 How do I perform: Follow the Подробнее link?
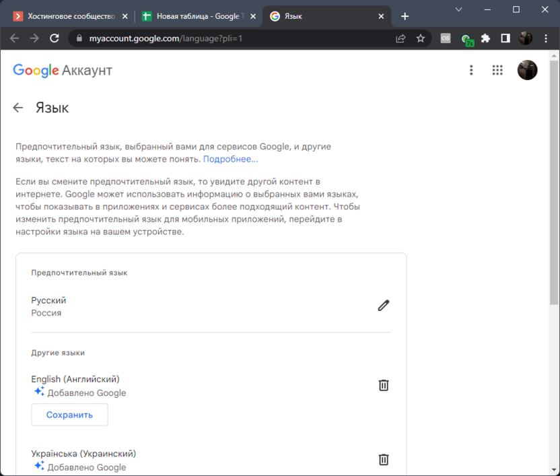coord(230,159)
